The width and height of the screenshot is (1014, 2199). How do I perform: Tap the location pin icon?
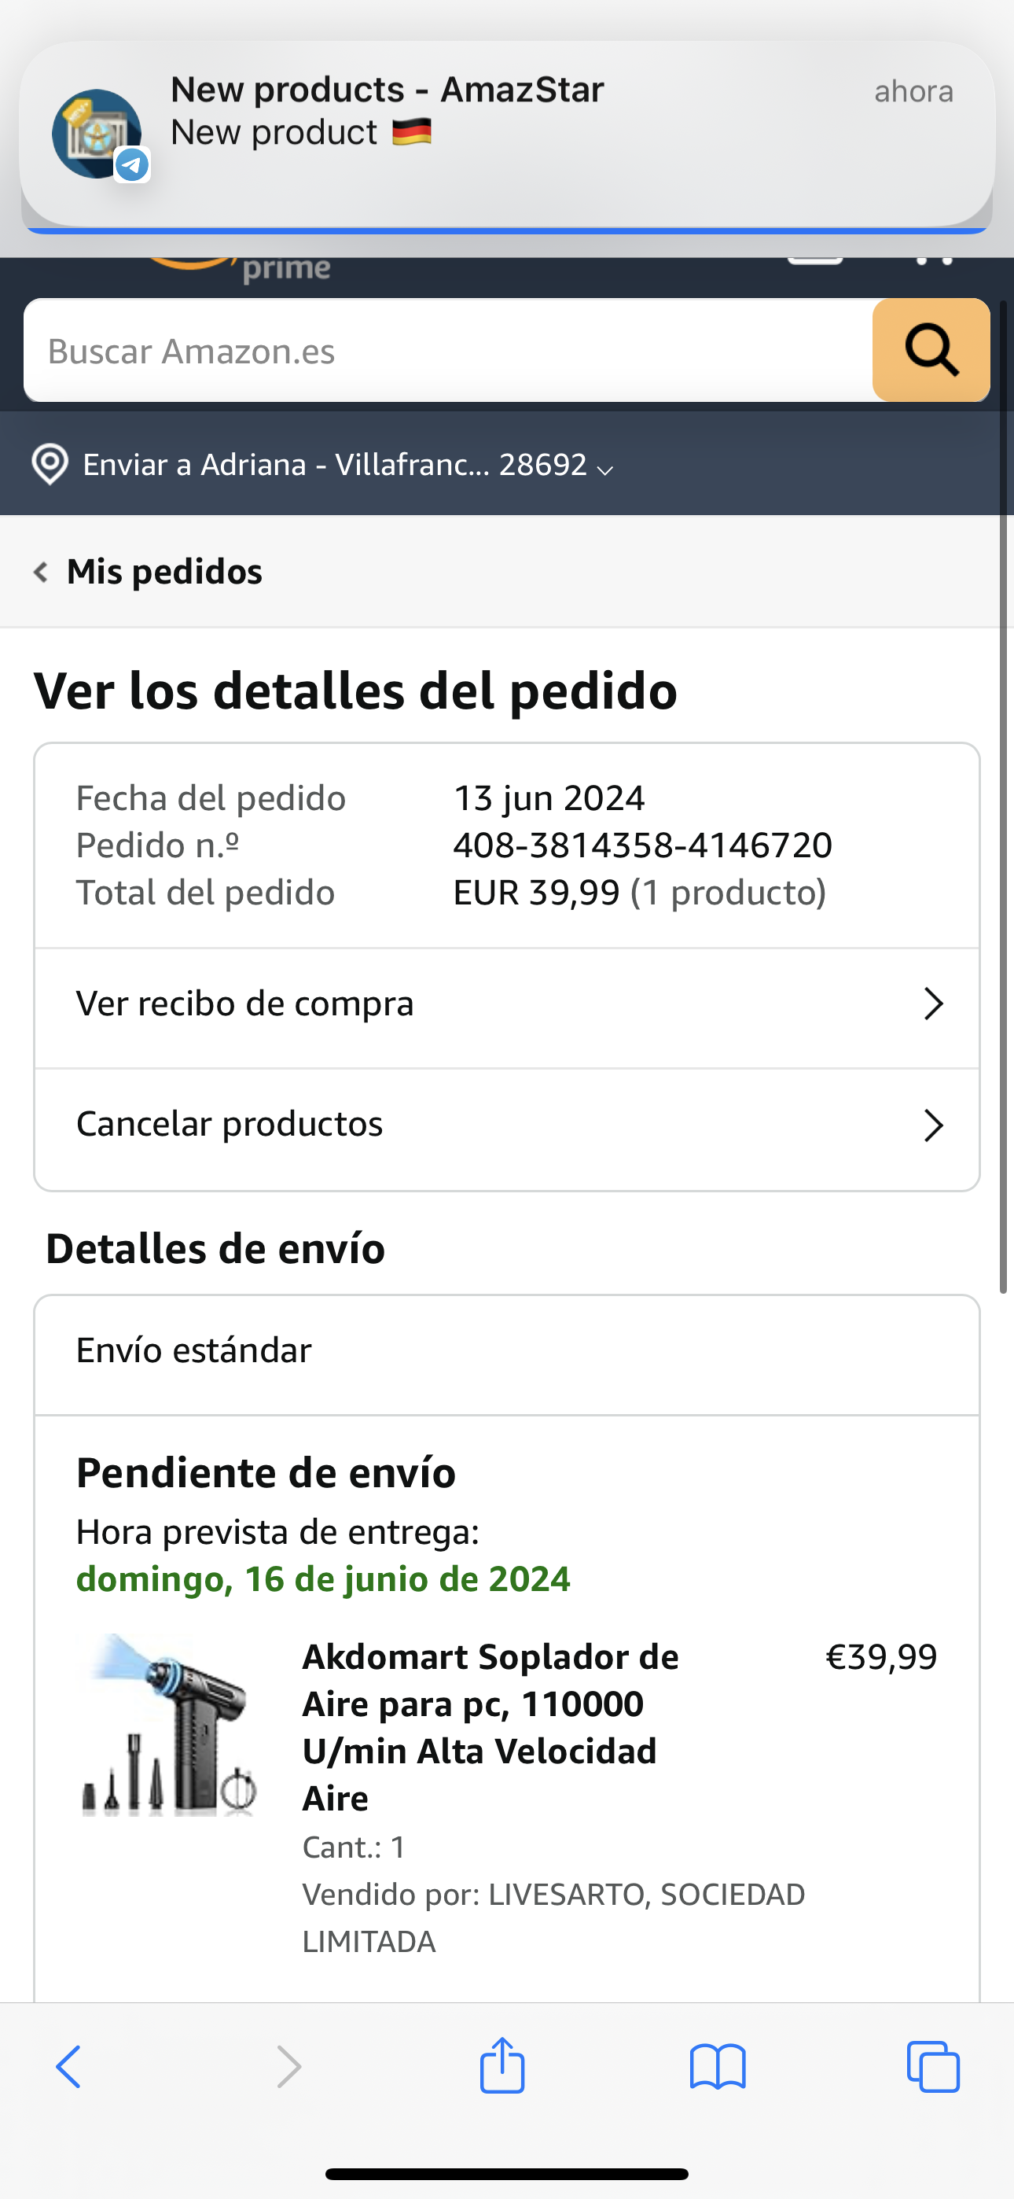(x=50, y=464)
